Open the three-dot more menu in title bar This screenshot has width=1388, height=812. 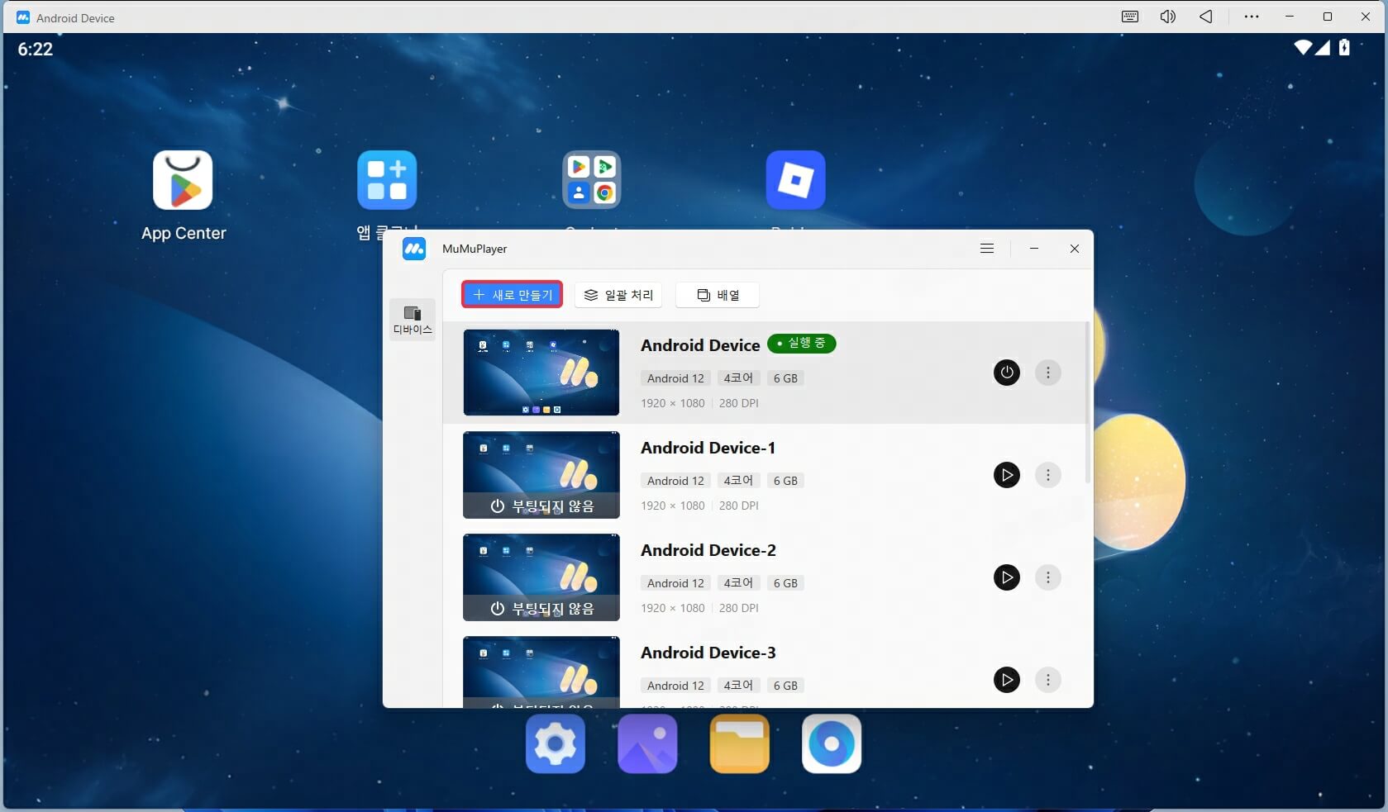point(1252,17)
